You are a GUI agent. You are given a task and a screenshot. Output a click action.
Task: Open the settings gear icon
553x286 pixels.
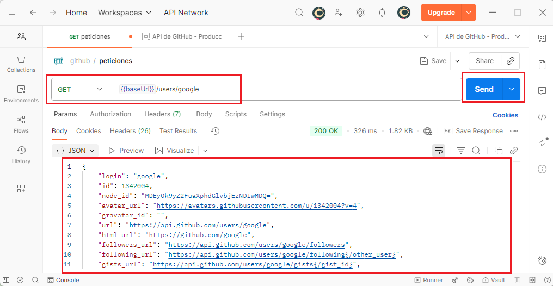pos(360,13)
